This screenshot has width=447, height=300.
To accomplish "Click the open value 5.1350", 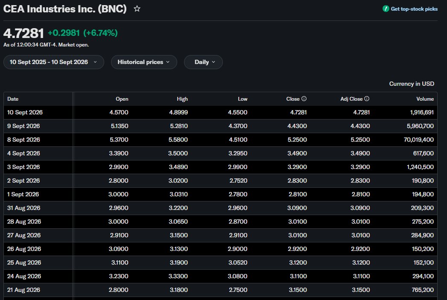I will [x=120, y=126].
